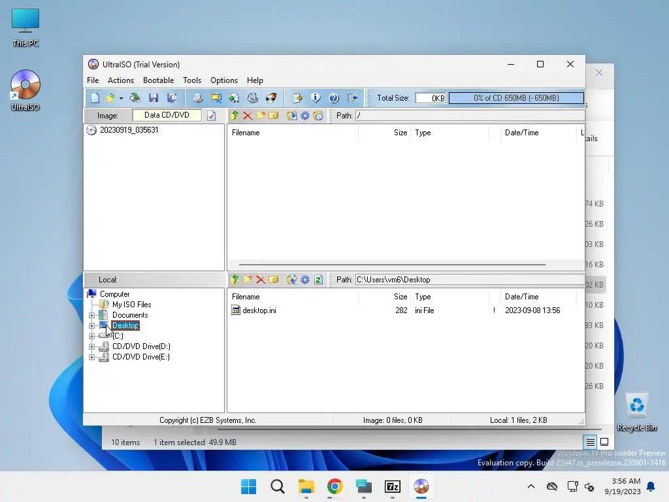This screenshot has width=669, height=502.
Task: Click the Compress ISO toolbar icon
Action: click(x=216, y=98)
